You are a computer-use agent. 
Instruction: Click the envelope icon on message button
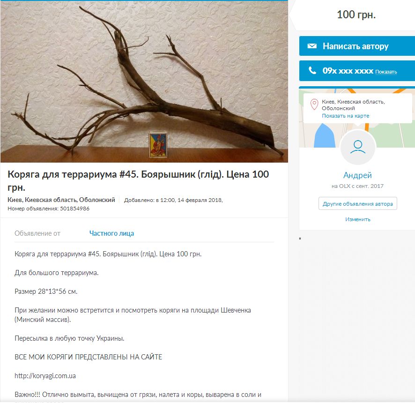(312, 46)
